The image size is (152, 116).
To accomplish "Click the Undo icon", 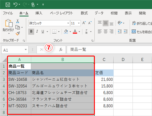I will click(16, 5).
